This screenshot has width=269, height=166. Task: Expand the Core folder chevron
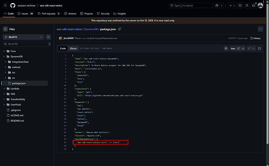click(x=4, y=51)
